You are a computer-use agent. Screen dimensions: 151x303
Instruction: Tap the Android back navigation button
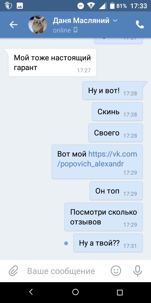pos(31,292)
